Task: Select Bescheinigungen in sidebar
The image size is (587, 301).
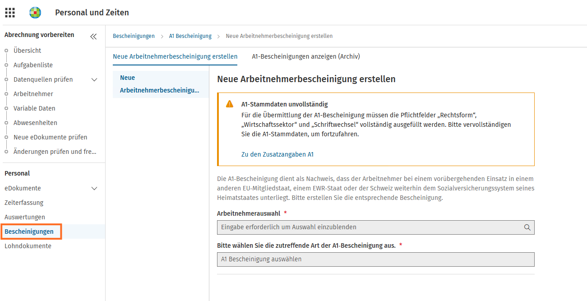Action: [x=29, y=232]
